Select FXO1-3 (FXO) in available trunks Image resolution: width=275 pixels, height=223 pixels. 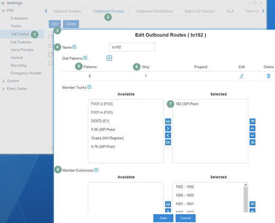pos(102,104)
